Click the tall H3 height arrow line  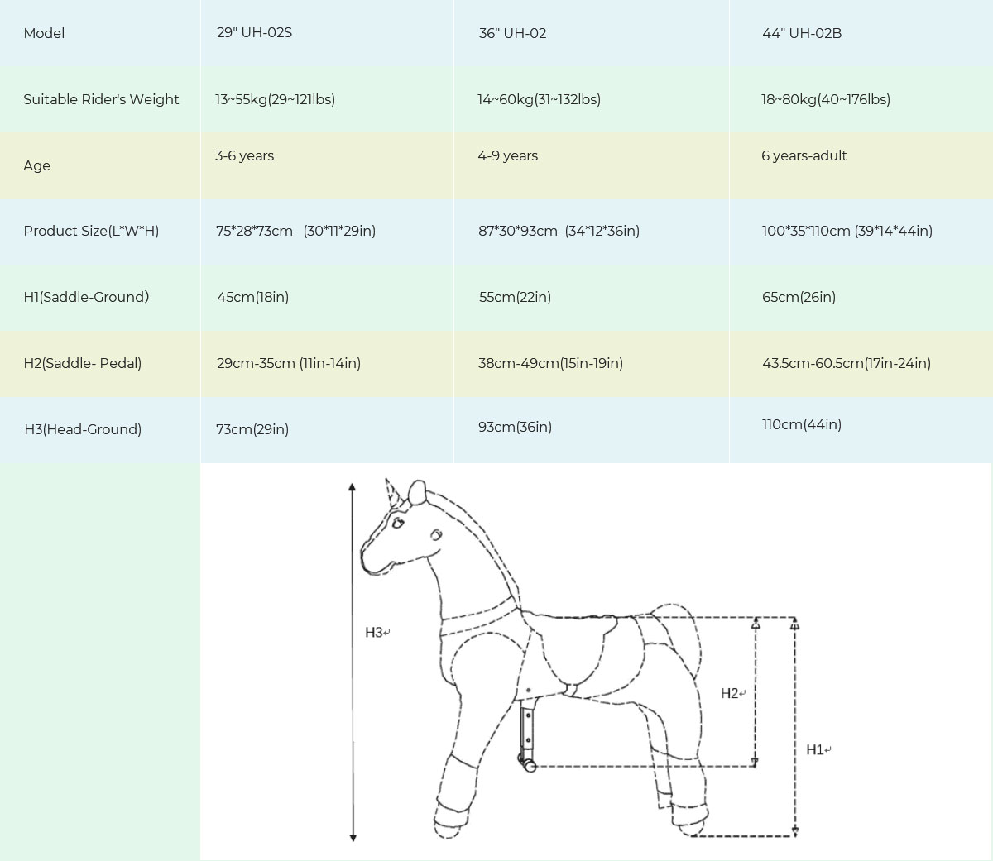353,662
